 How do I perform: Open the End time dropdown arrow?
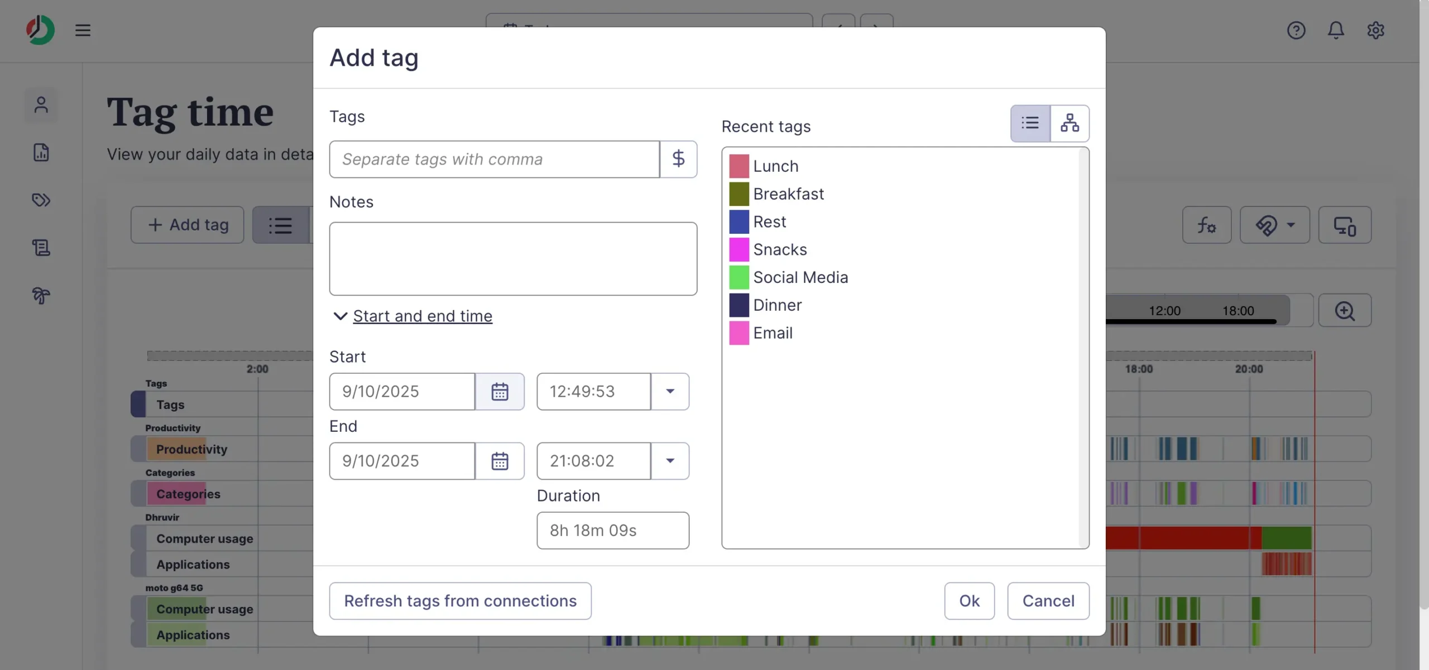click(670, 461)
